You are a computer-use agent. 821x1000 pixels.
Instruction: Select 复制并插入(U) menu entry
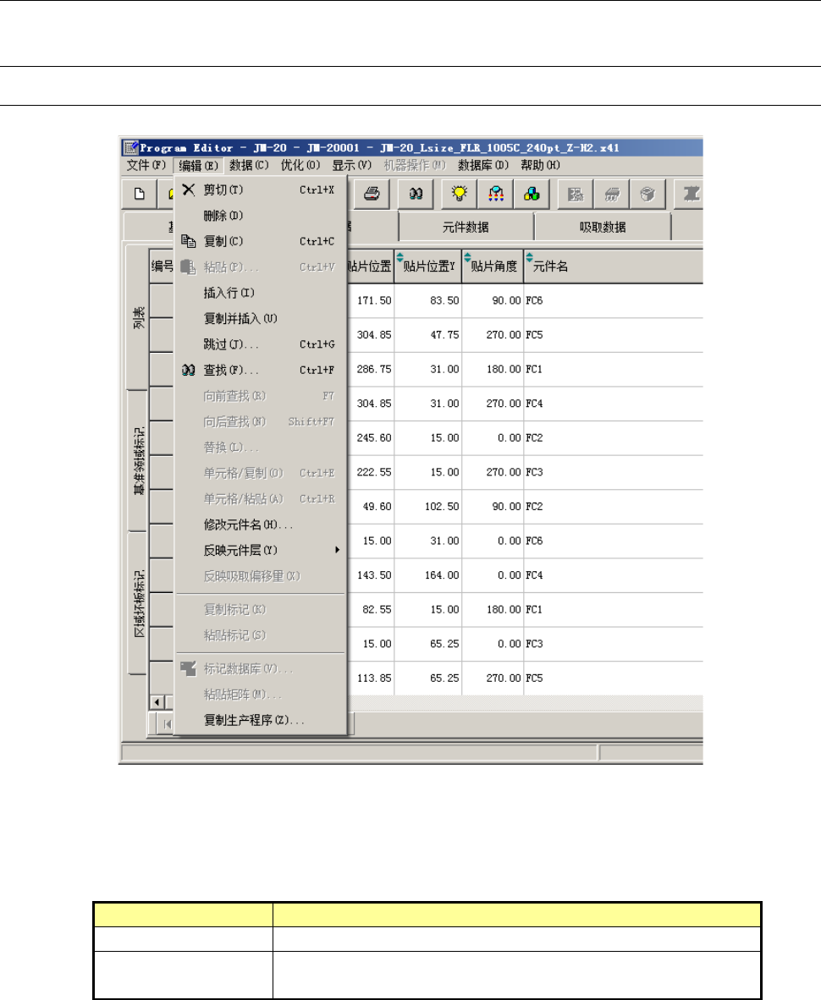point(261,318)
